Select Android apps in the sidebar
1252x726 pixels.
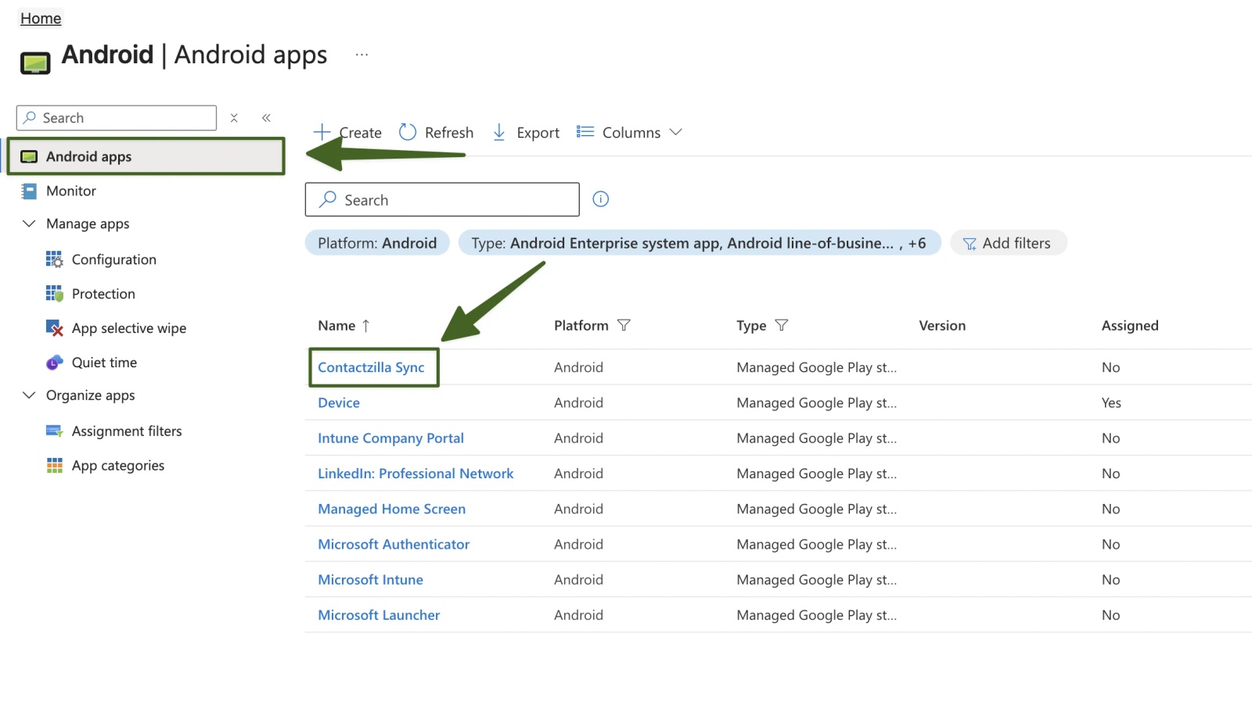click(x=146, y=156)
